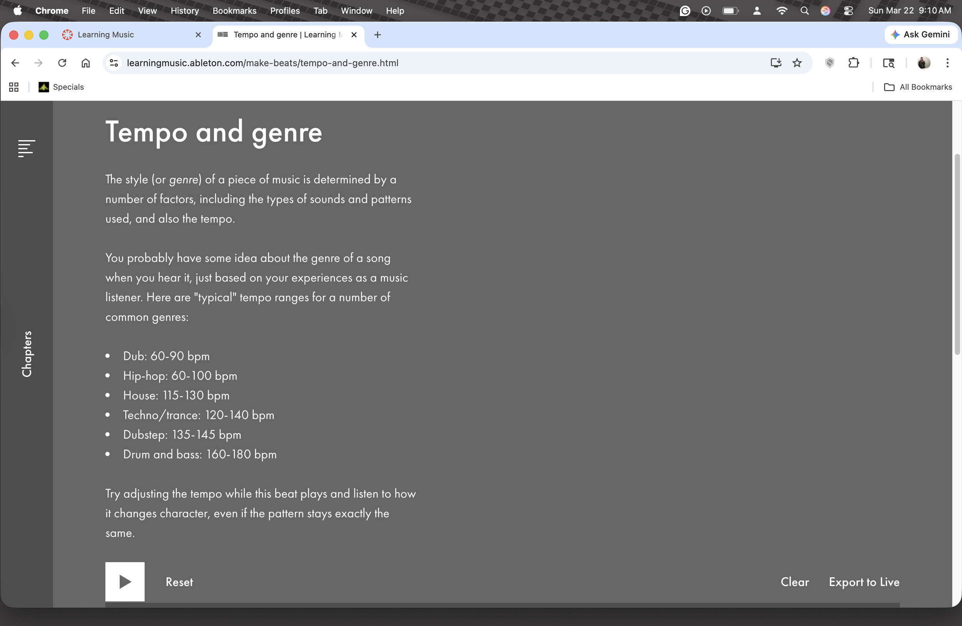Click the shield extension icon
The width and height of the screenshot is (962, 626).
pos(829,63)
